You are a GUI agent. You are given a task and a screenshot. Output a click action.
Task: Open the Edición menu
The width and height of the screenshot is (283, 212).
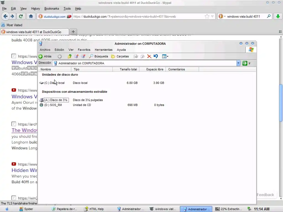[59, 50]
